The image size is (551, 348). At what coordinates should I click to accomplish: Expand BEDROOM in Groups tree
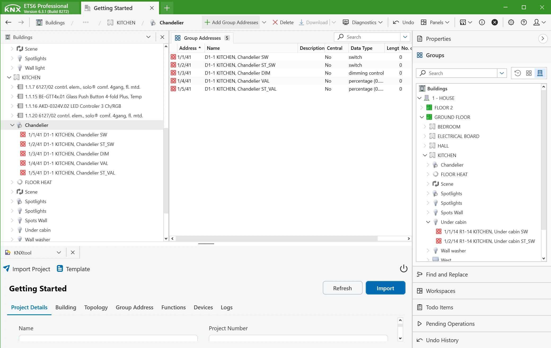425,127
